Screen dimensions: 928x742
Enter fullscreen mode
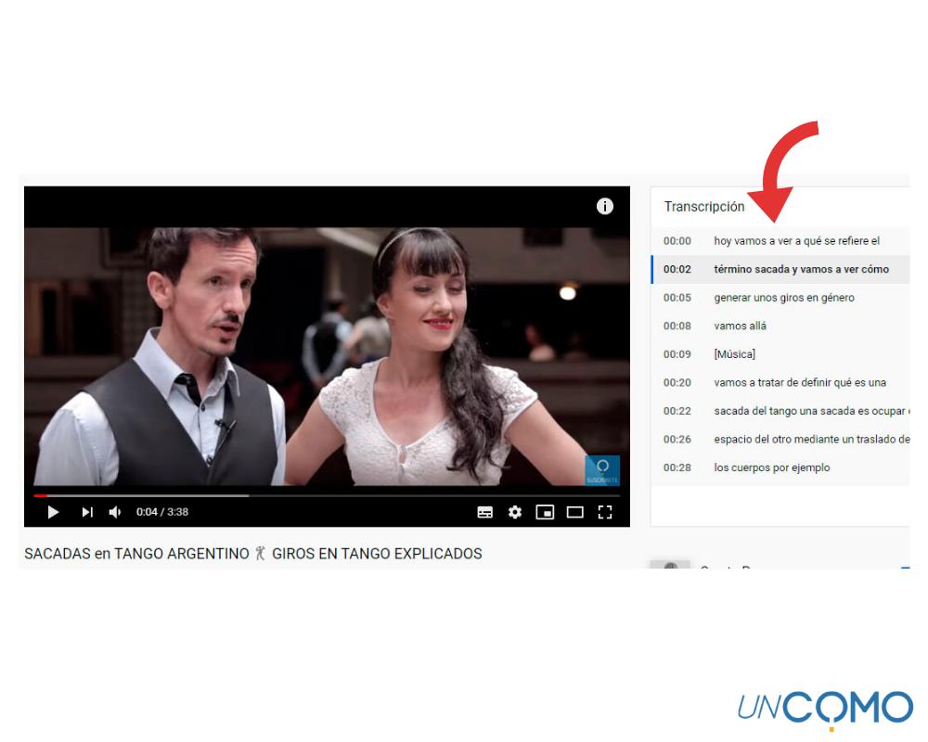[x=605, y=512]
